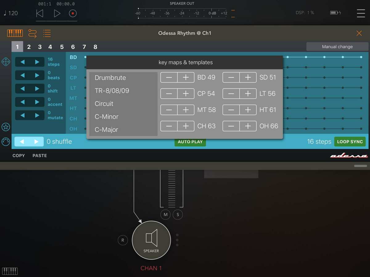
Task: Increase HT 61 note with plus
Action: pyautogui.click(x=248, y=110)
